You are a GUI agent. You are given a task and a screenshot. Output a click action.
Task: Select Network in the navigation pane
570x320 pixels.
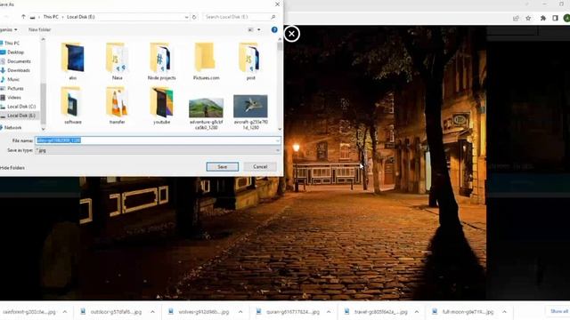point(12,128)
